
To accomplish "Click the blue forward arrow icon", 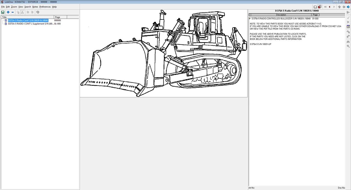I will (348, 7).
